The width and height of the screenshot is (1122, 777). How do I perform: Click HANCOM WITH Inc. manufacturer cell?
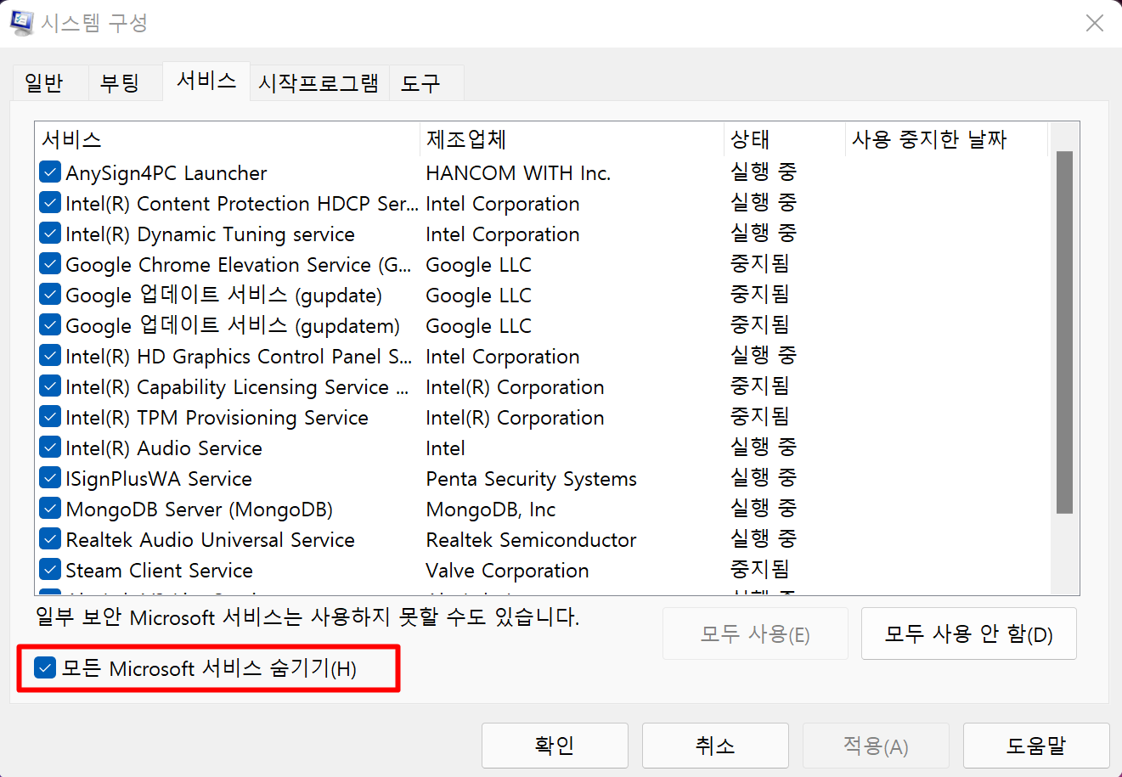coord(518,173)
